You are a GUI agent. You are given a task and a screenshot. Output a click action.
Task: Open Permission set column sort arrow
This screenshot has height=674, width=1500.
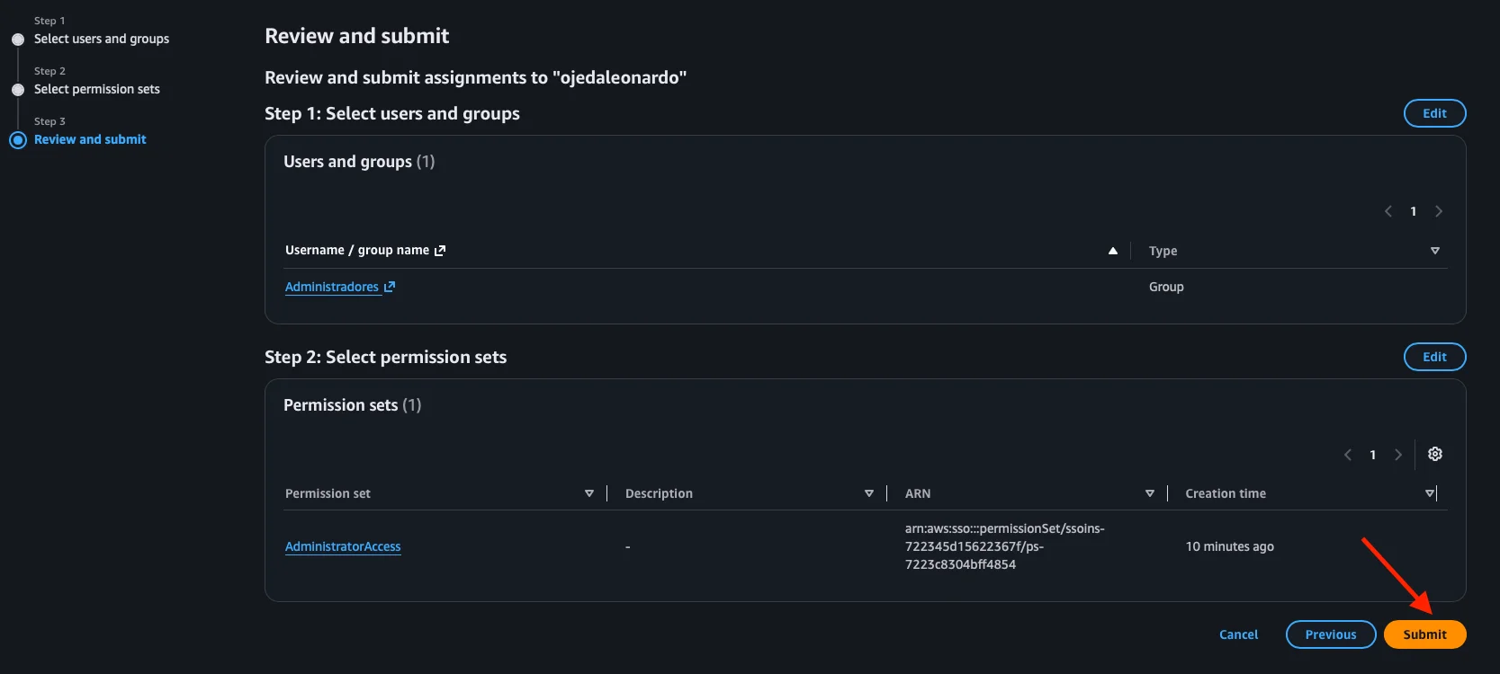click(x=589, y=493)
